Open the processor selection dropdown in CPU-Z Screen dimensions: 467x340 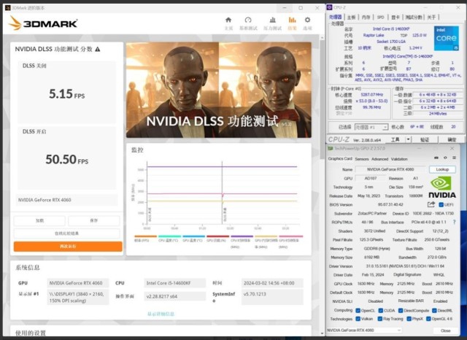click(371, 127)
